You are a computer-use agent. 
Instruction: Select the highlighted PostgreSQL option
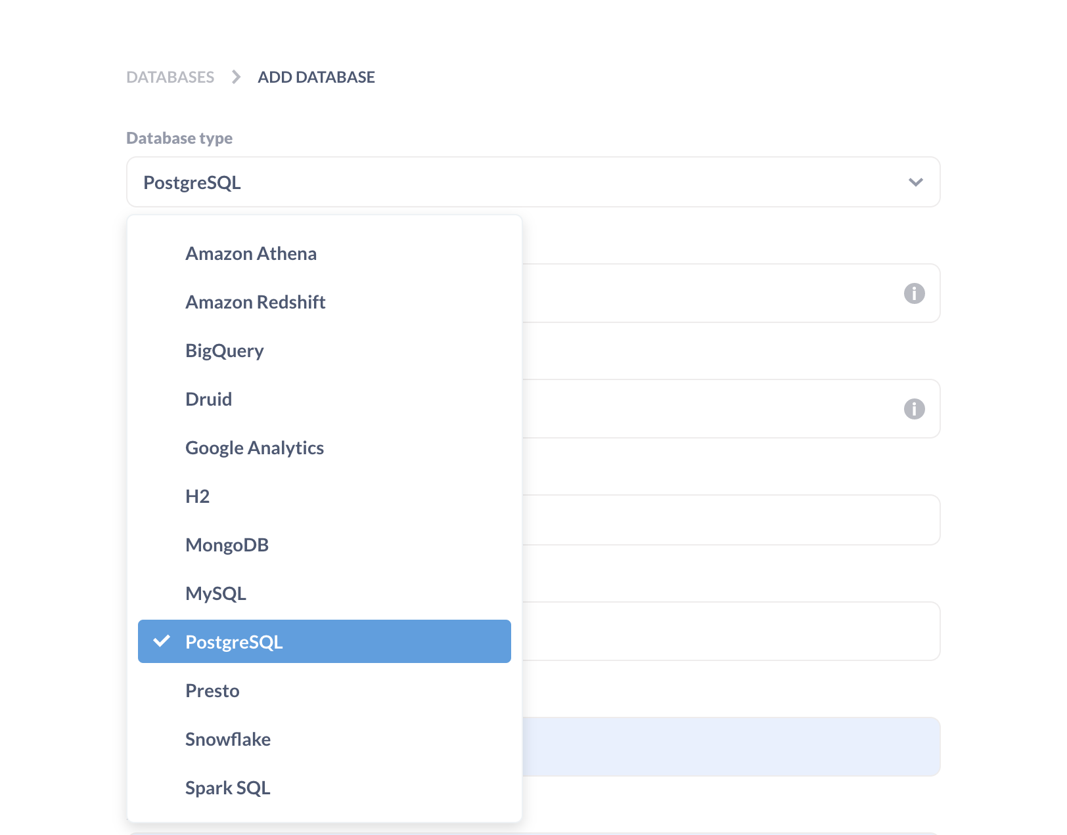[x=324, y=641]
